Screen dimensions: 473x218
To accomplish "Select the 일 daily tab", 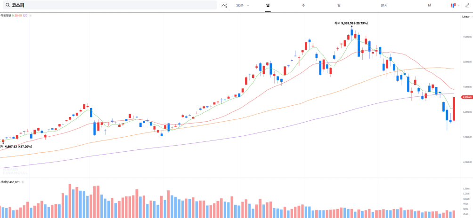I will (x=268, y=5).
